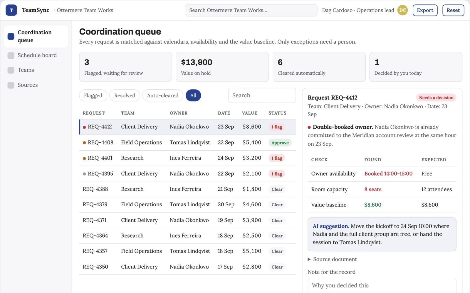Select the All filter tab
Image resolution: width=470 pixels, height=293 pixels.
[x=193, y=96]
